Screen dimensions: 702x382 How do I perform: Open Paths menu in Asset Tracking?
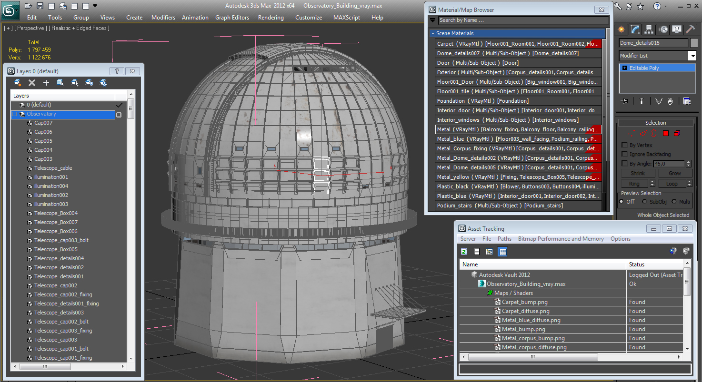tap(504, 239)
